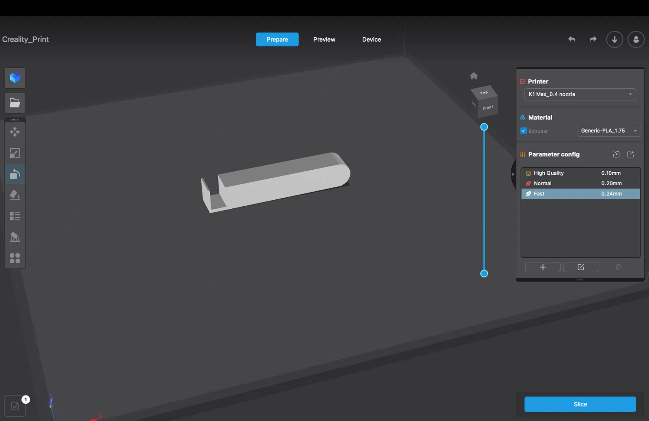Click the Front face of view cube
649x421 pixels.
(x=488, y=108)
